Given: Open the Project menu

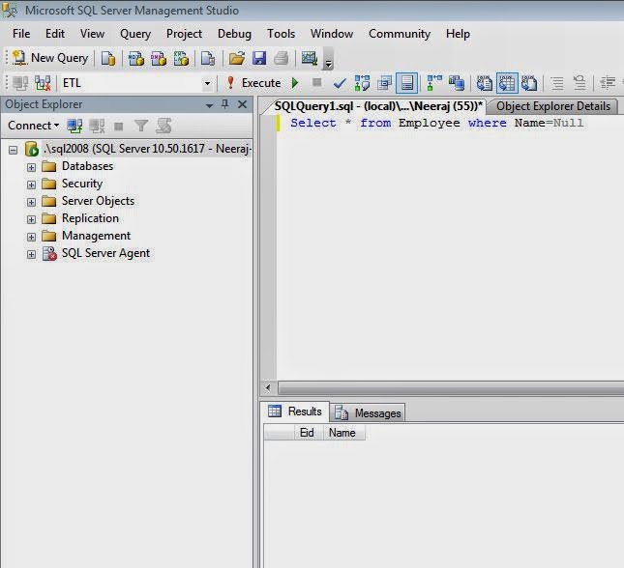Looking at the screenshot, I should pos(184,34).
